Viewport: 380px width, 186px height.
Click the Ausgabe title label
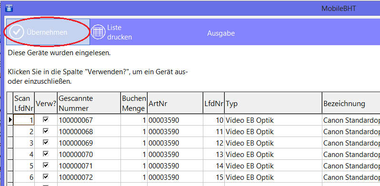pos(221,33)
